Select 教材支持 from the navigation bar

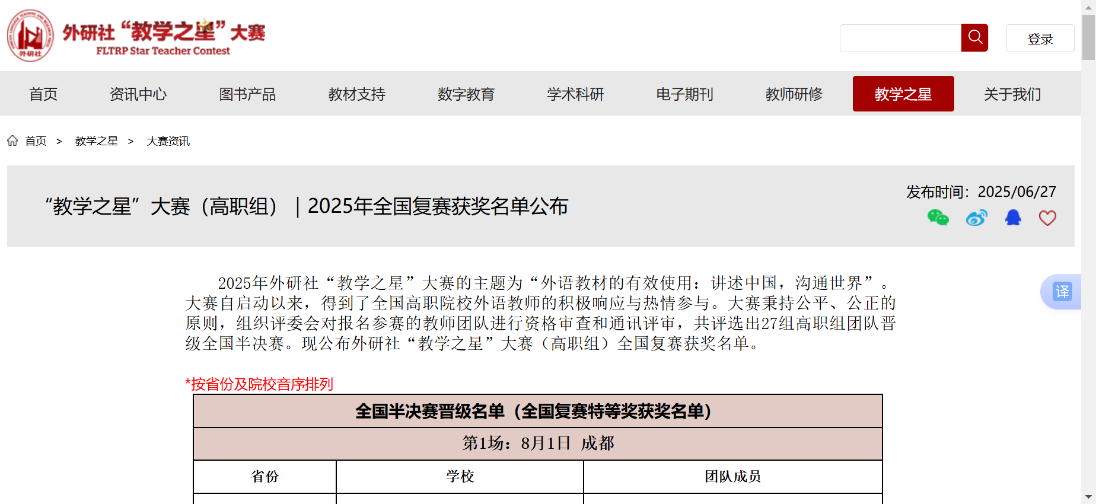click(356, 94)
